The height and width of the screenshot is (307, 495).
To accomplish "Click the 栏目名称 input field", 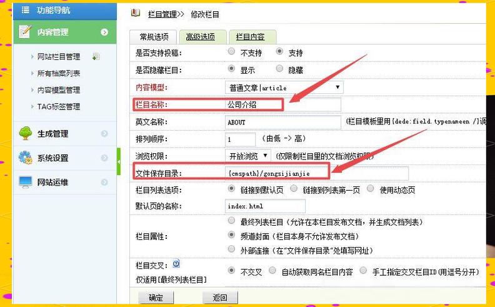I will tap(283, 104).
